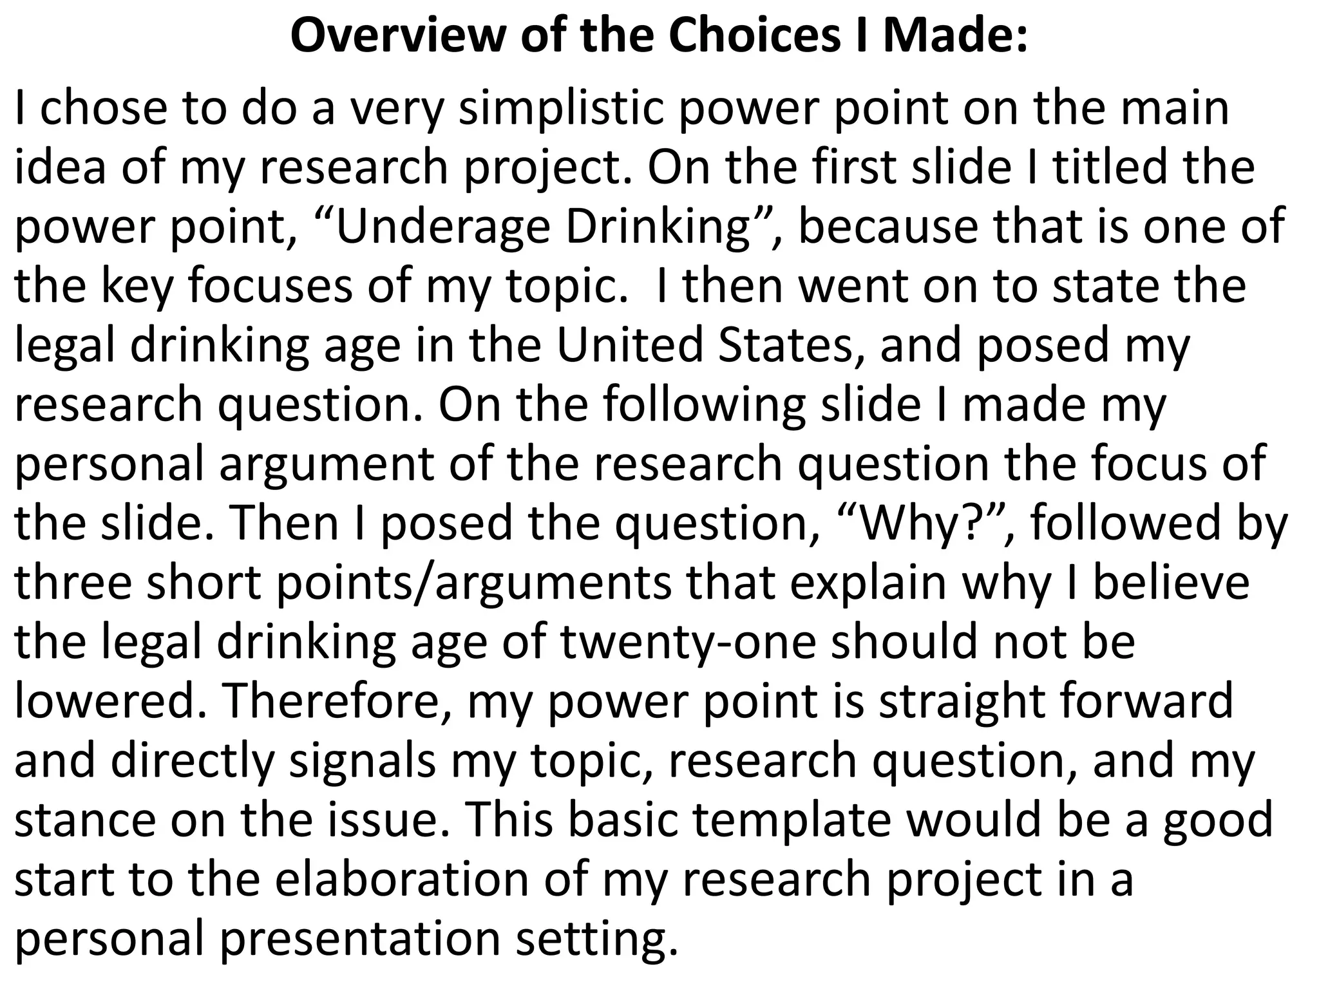Image resolution: width=1319 pixels, height=989 pixels.
Task: Click the word "following"
Action: point(704,404)
